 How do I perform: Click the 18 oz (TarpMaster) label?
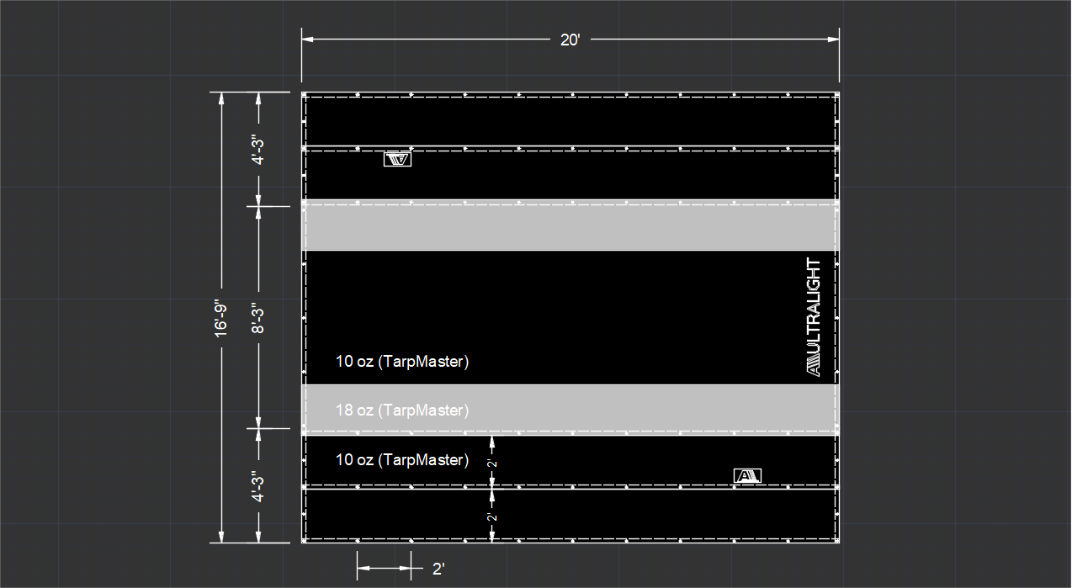(401, 411)
